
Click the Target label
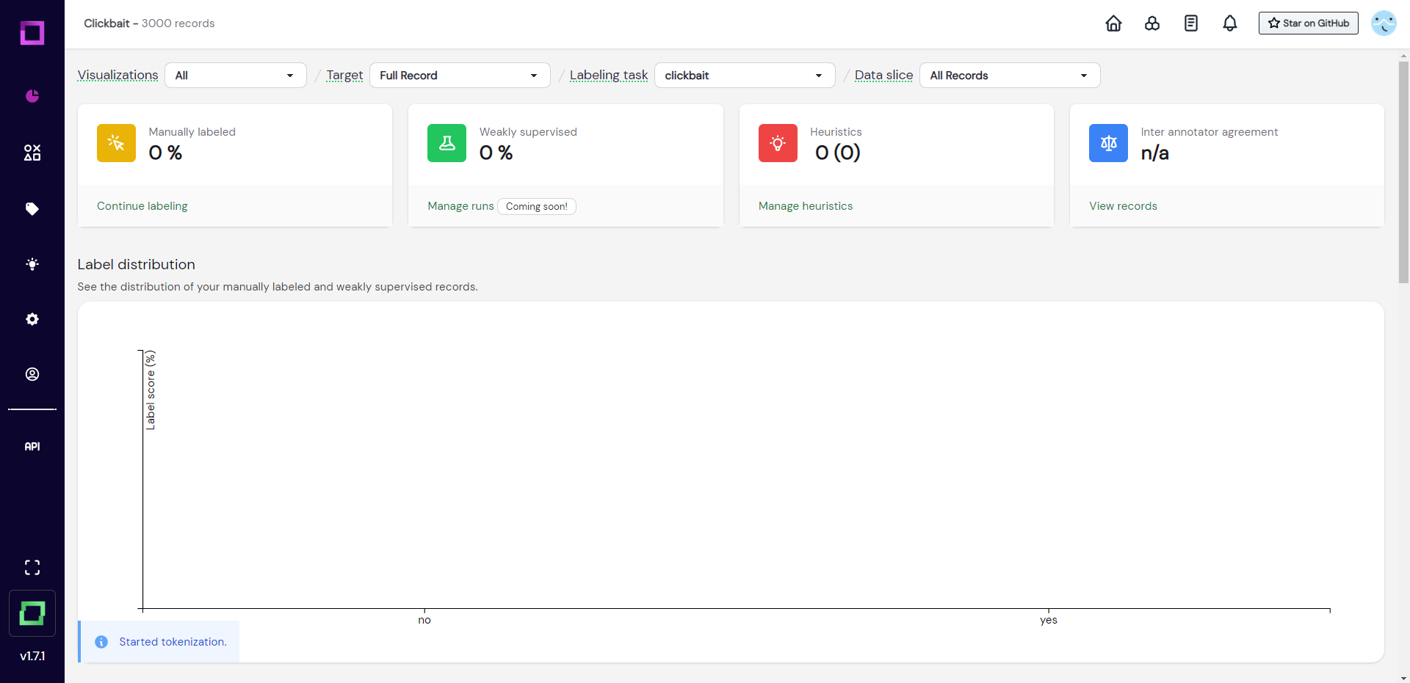[344, 75]
